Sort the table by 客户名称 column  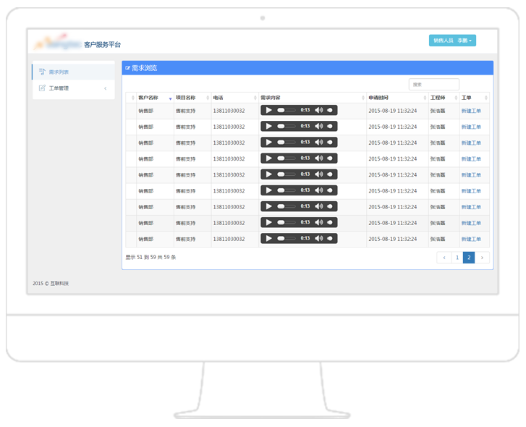(x=155, y=98)
